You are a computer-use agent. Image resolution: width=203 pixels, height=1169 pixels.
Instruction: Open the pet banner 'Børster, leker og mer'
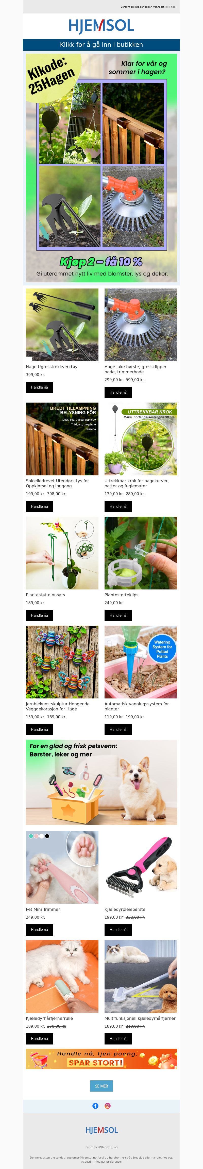tap(101, 782)
